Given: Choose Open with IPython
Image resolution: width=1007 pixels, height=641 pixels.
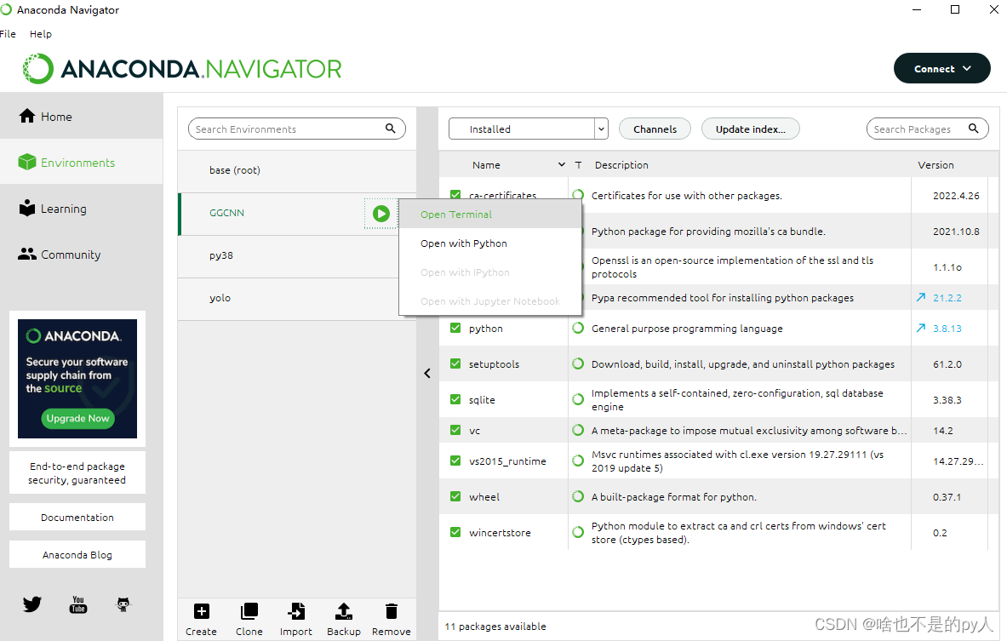Looking at the screenshot, I should click(490, 272).
